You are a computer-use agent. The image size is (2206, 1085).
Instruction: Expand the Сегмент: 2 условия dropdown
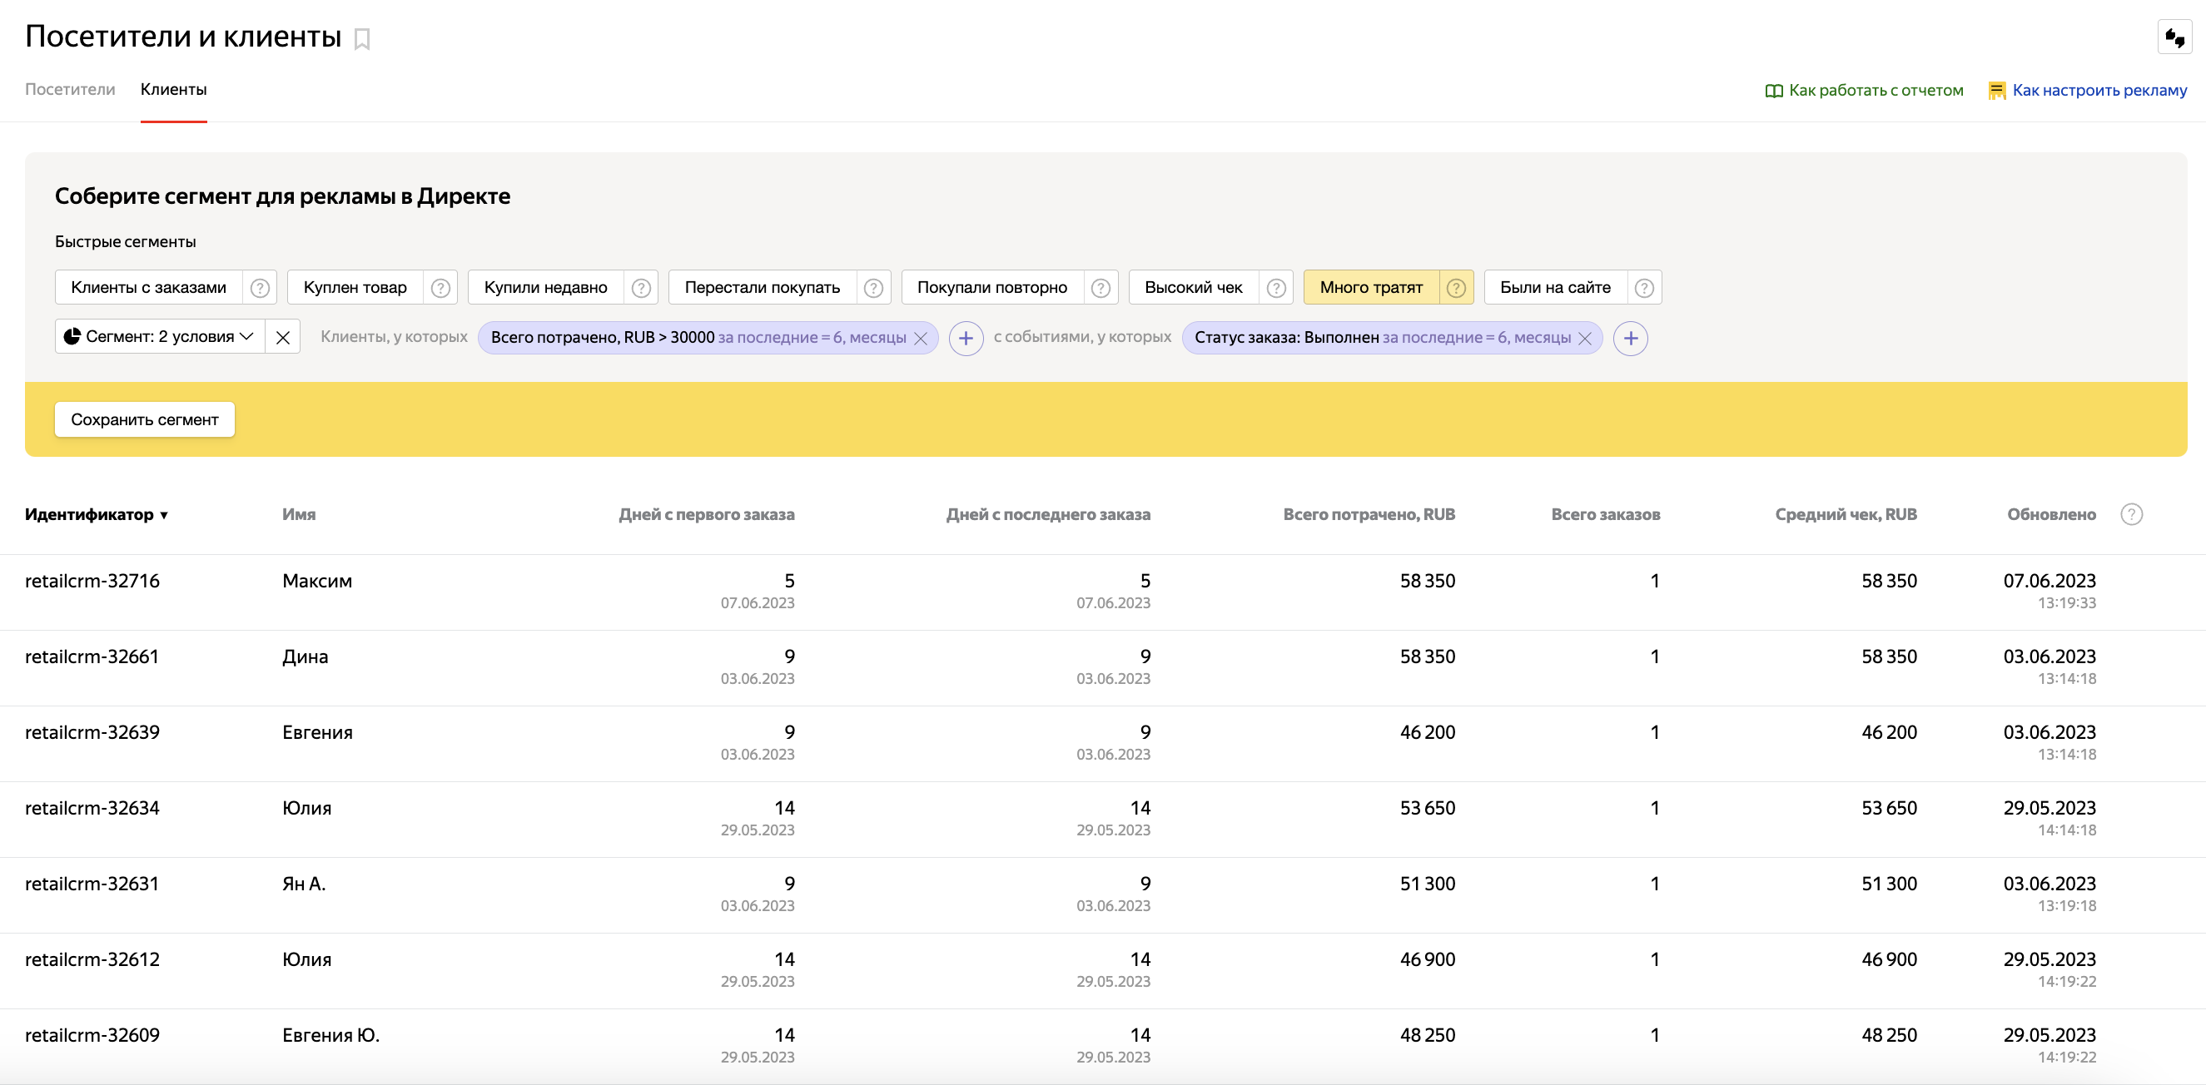[x=160, y=337]
